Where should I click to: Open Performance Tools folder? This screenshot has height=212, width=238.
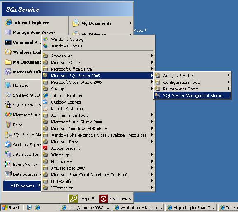click(x=192, y=89)
